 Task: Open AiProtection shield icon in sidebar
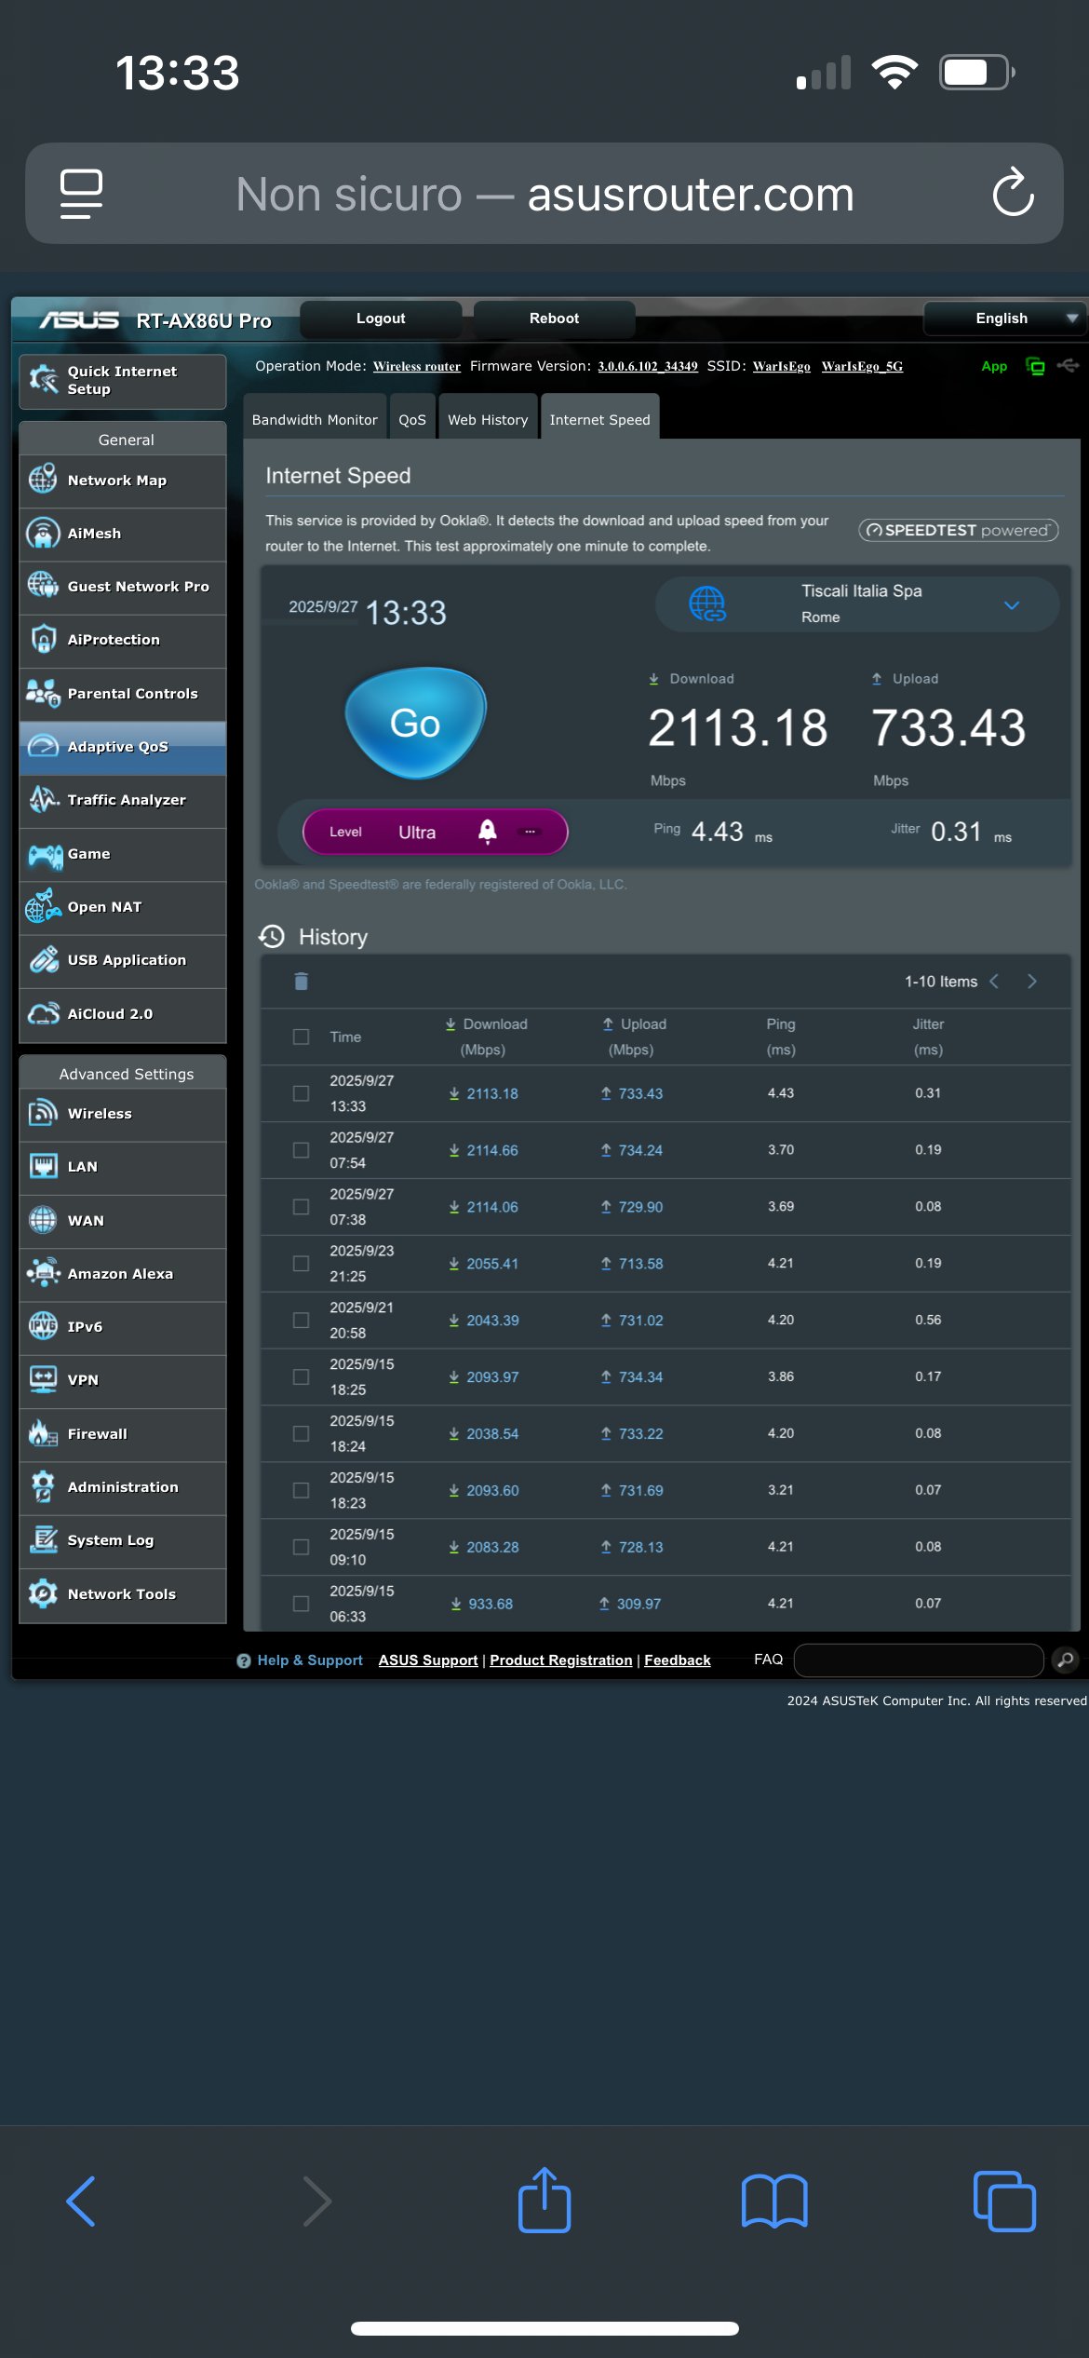43,640
